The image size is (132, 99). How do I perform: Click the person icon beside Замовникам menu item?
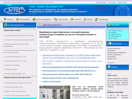97,19
